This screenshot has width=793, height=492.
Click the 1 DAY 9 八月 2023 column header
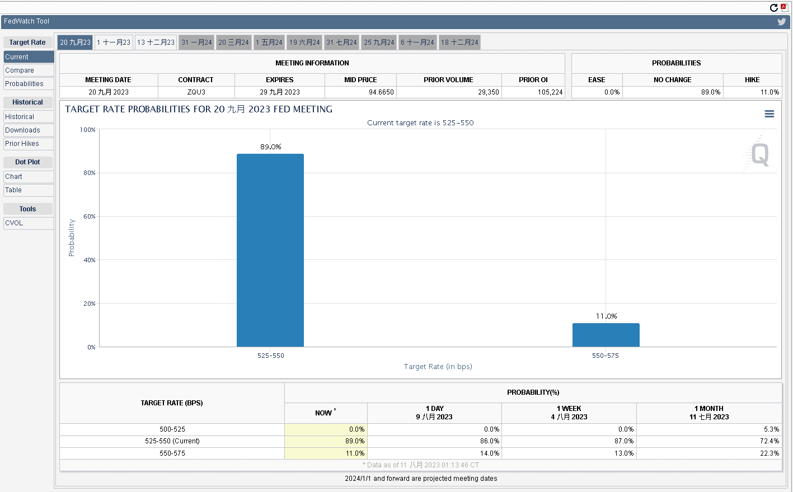point(434,413)
